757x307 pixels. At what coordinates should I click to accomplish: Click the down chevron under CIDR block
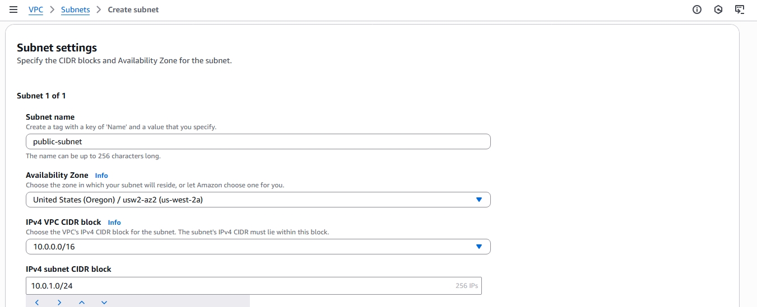pyautogui.click(x=104, y=303)
